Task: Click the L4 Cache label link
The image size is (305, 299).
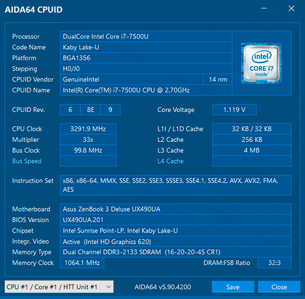Action: click(x=170, y=161)
